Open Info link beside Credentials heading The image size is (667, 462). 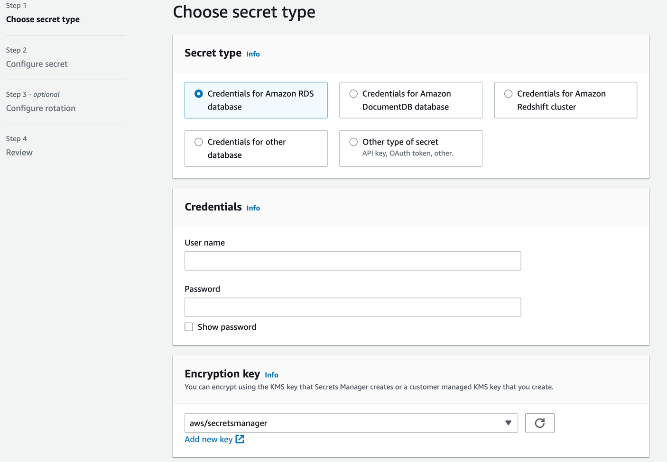click(253, 208)
